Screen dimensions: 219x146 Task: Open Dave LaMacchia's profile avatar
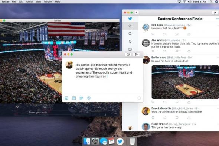[146, 111]
